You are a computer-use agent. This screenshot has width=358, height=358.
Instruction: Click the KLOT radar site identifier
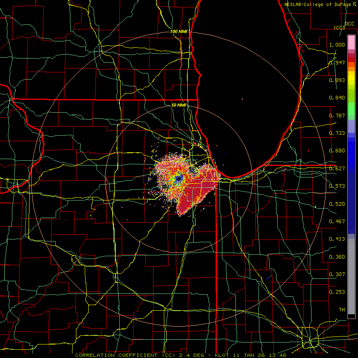tap(222, 355)
